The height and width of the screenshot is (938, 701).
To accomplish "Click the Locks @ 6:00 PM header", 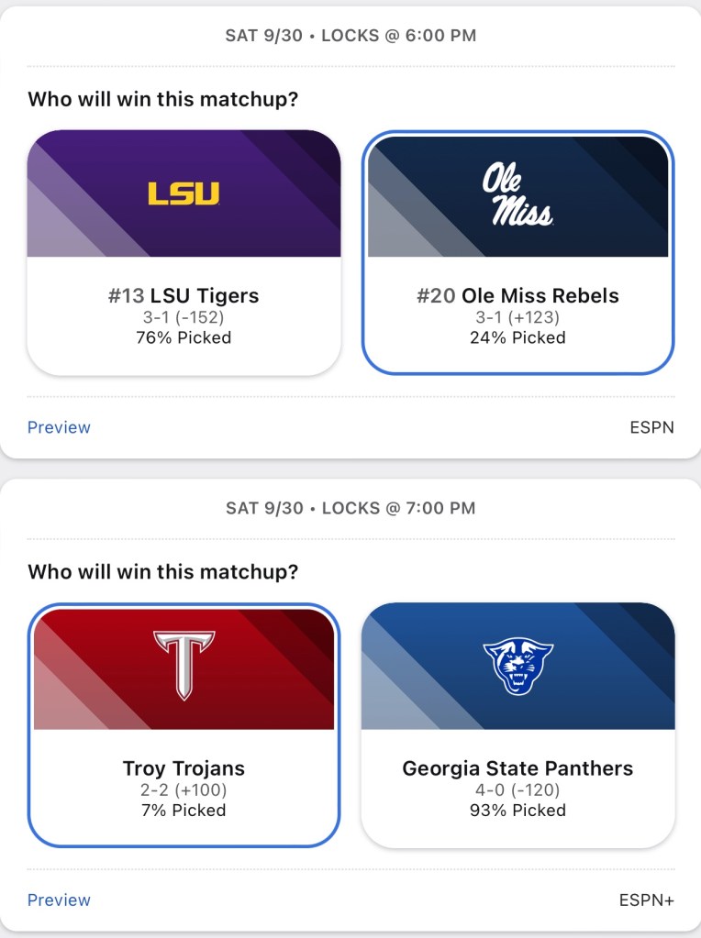I will coord(350,37).
